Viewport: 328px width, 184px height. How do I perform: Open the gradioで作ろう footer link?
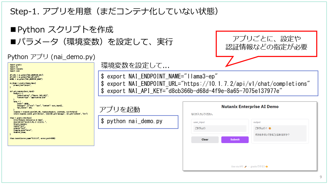[x=259, y=166]
